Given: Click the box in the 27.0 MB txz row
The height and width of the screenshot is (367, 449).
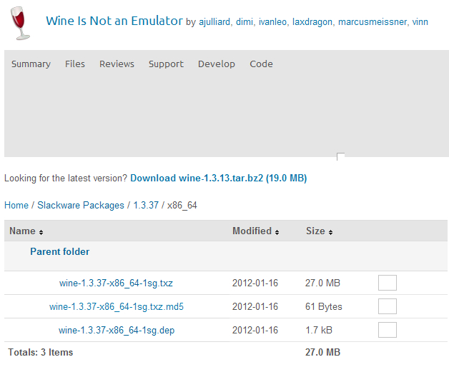Looking at the screenshot, I should click(x=387, y=283).
